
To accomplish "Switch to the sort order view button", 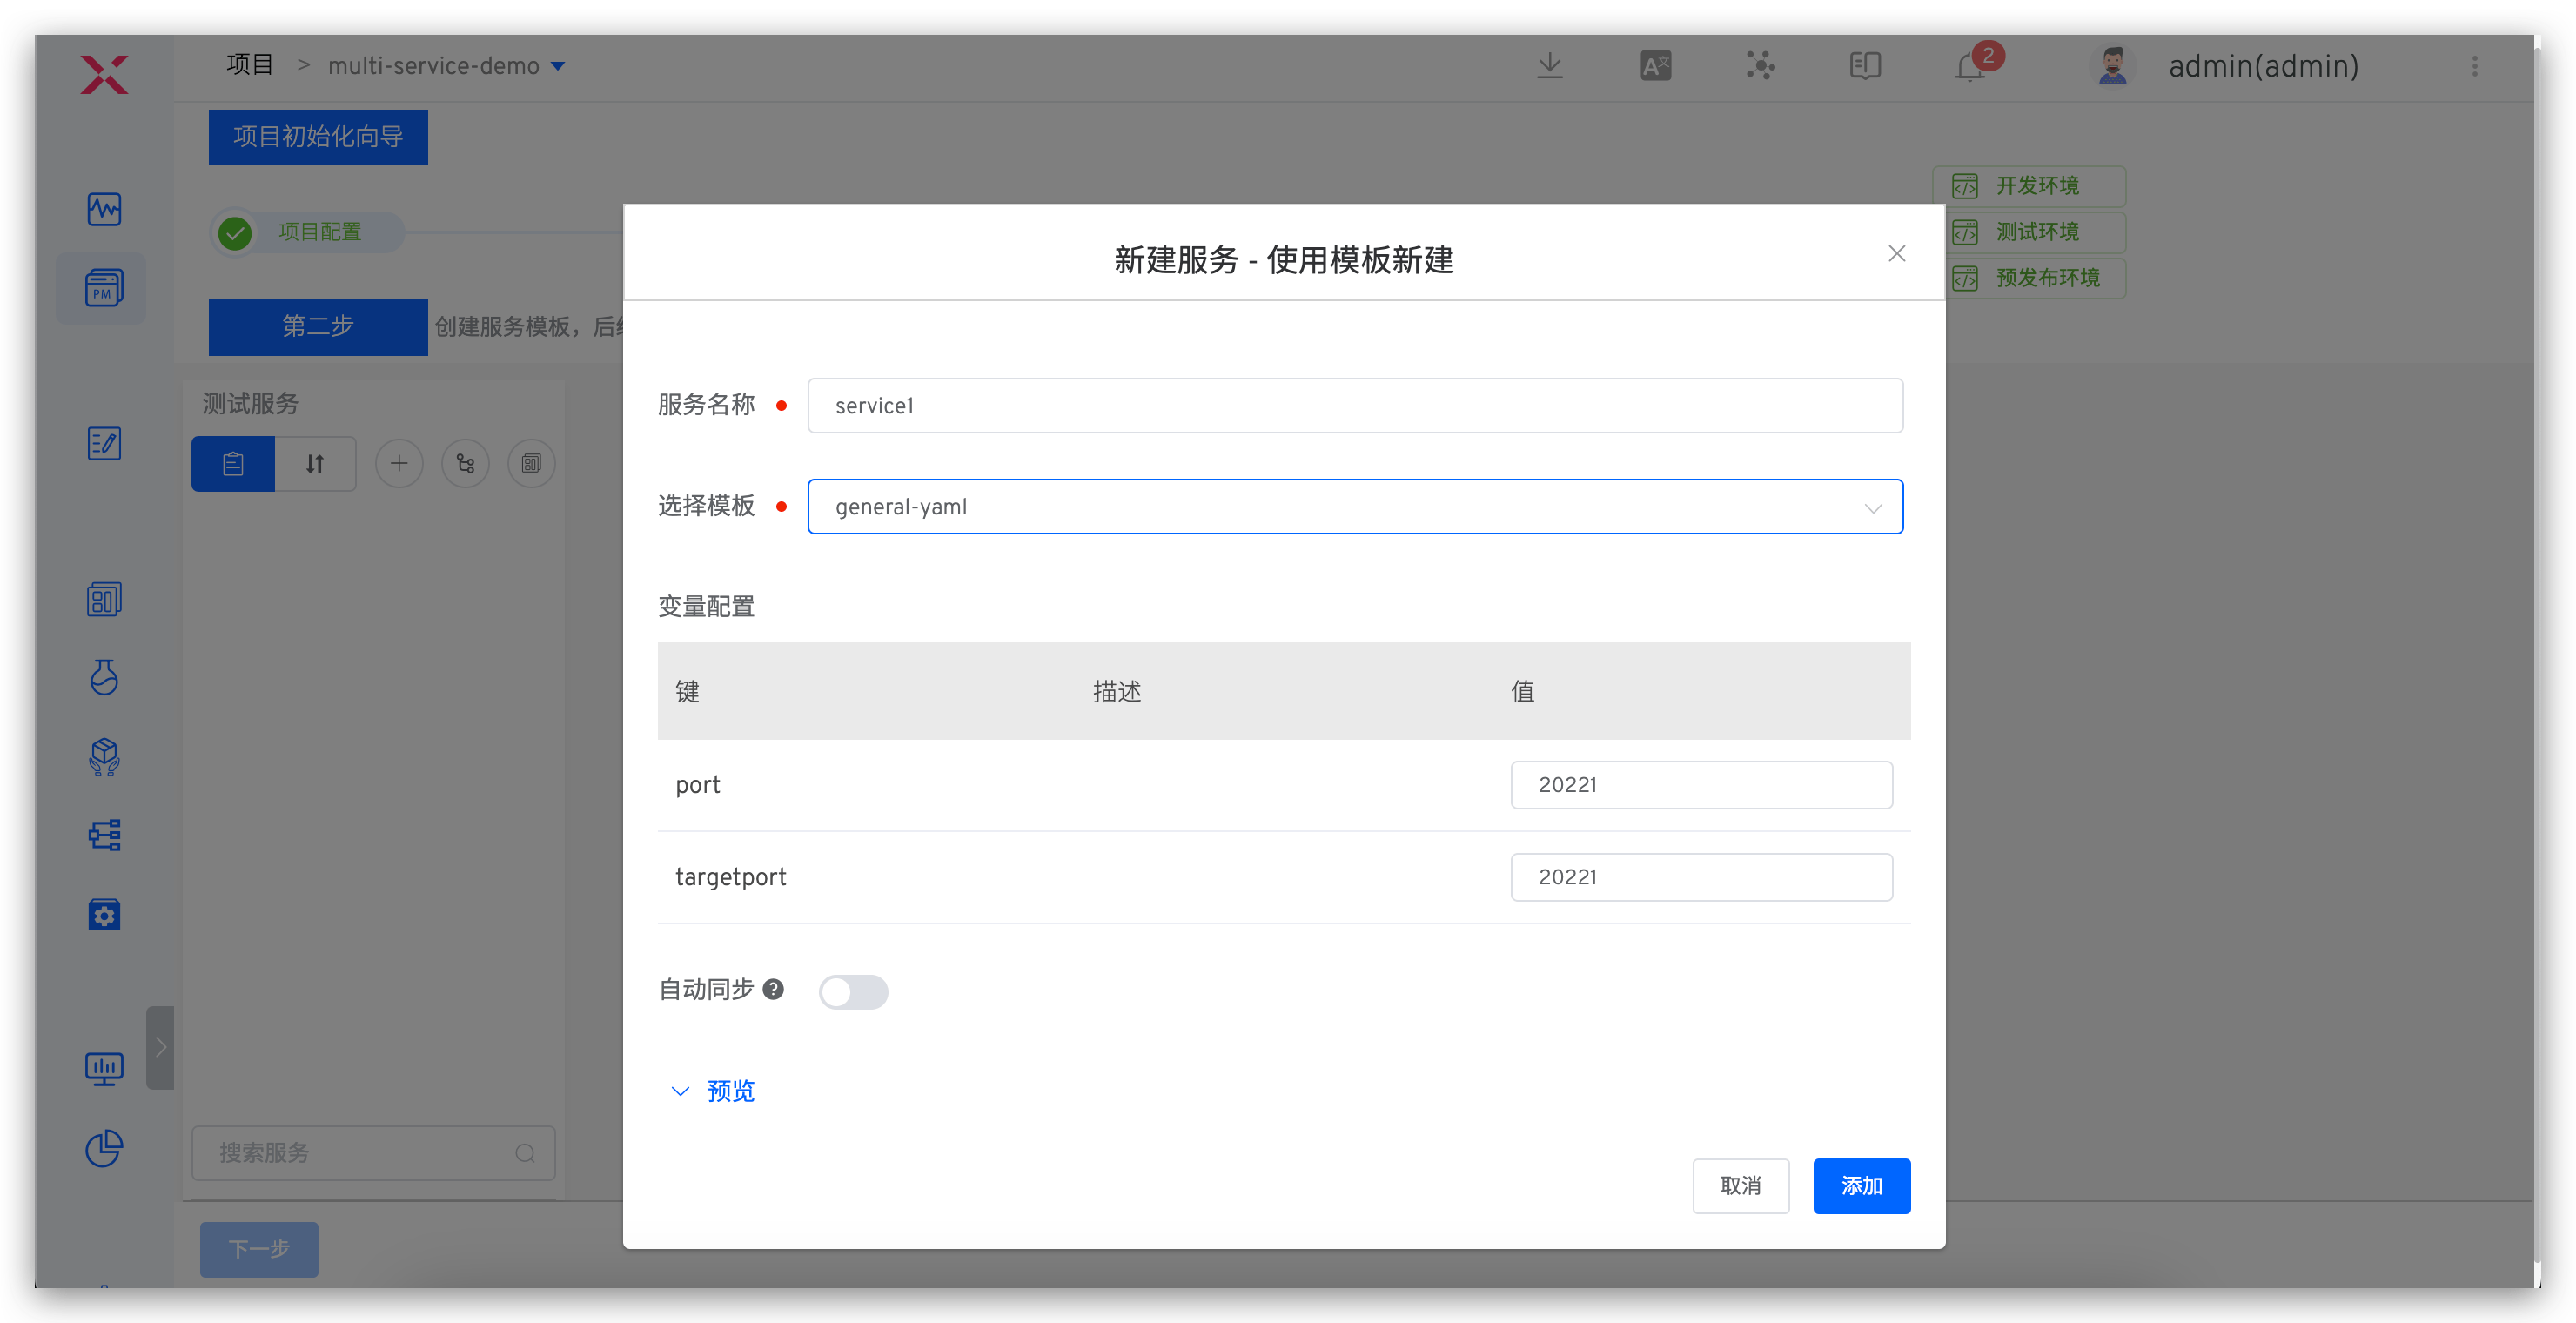I will pos(315,463).
